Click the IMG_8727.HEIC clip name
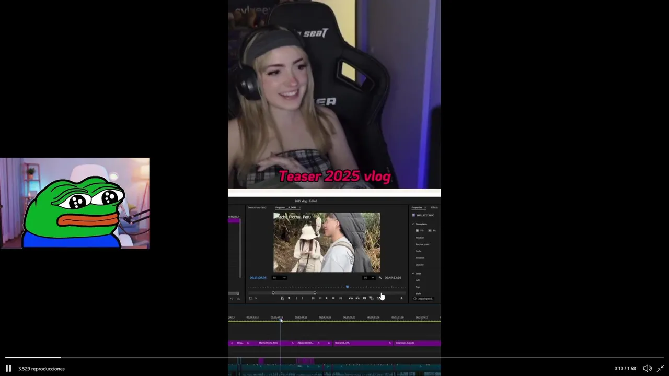669x376 pixels. point(425,215)
